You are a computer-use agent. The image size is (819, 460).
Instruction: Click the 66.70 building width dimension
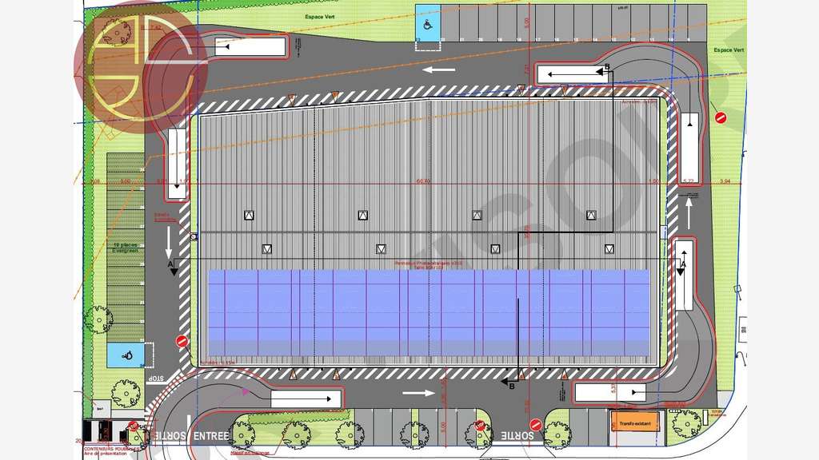[x=422, y=181]
